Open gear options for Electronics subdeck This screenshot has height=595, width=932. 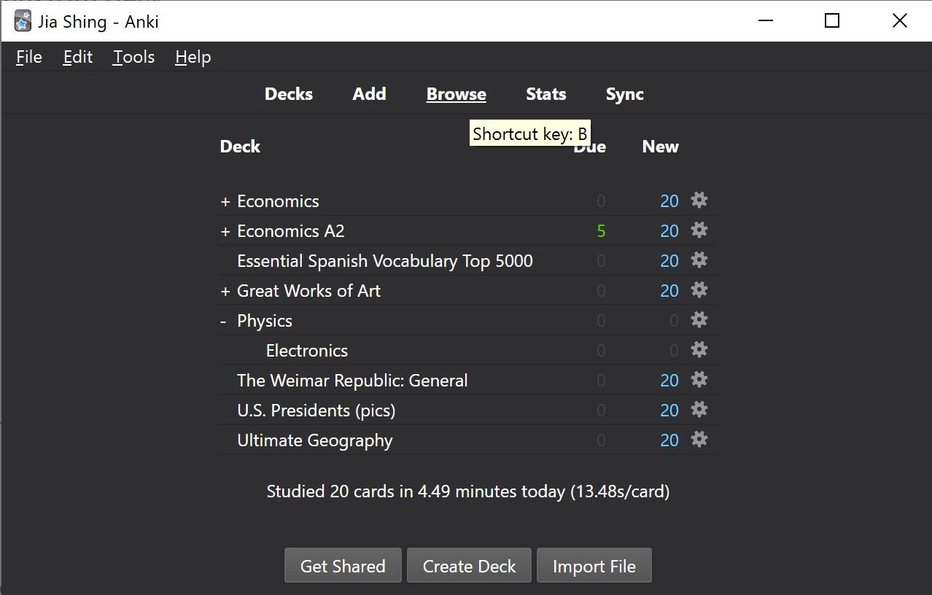pyautogui.click(x=699, y=350)
